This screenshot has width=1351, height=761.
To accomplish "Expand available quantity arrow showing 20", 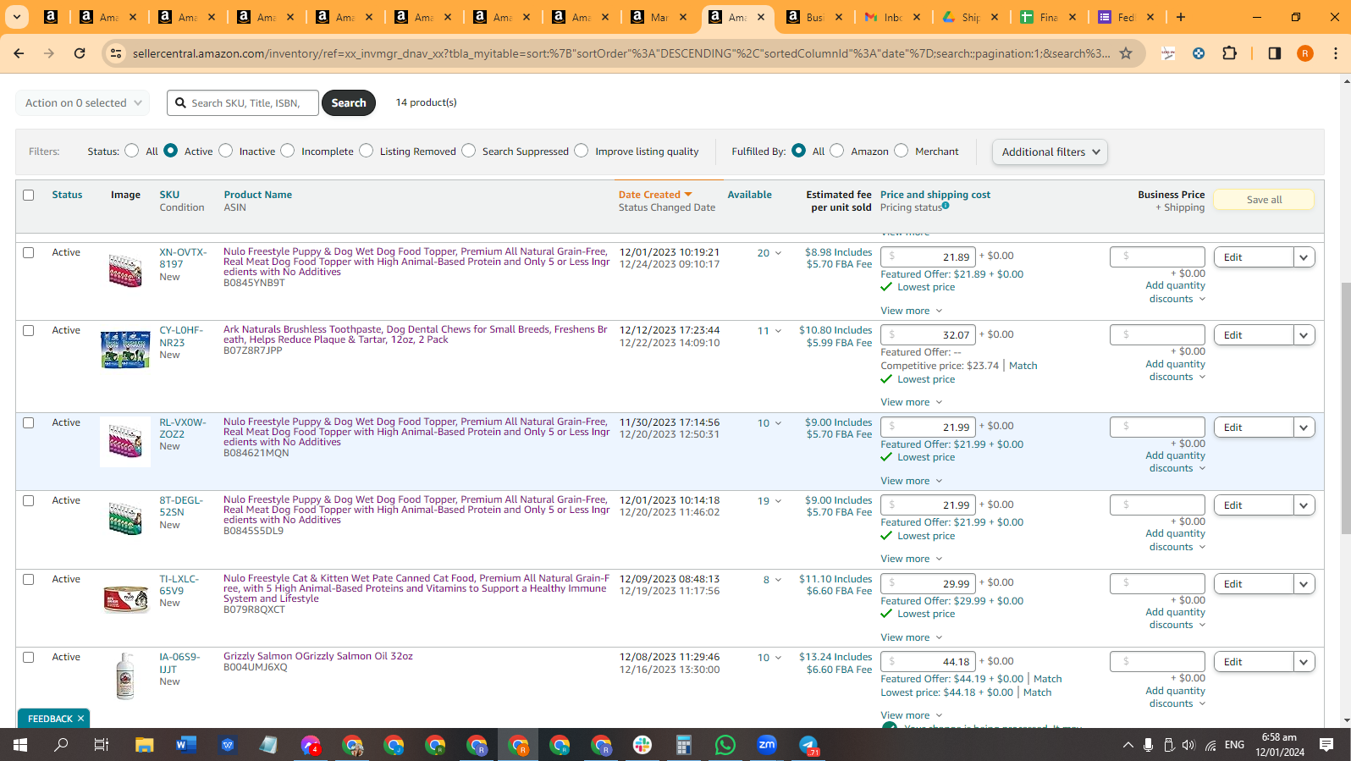I will (x=778, y=253).
